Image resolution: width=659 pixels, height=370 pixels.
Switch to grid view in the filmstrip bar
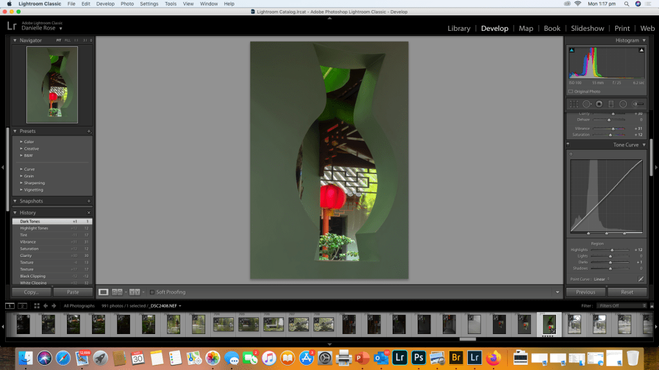tap(37, 306)
